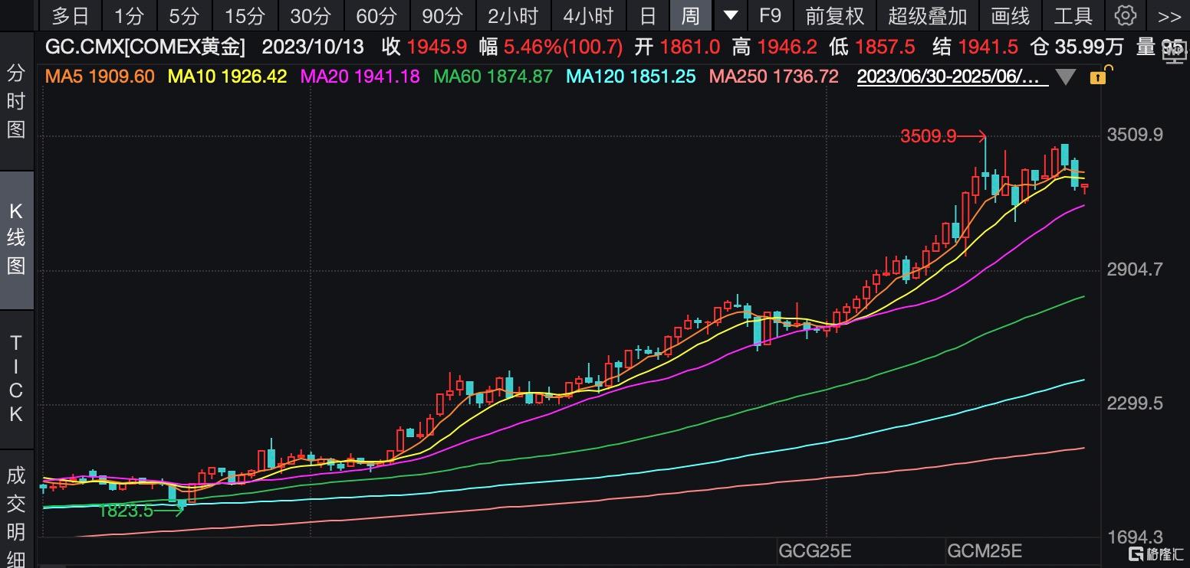Click the GCG25E contract marker

[815, 551]
